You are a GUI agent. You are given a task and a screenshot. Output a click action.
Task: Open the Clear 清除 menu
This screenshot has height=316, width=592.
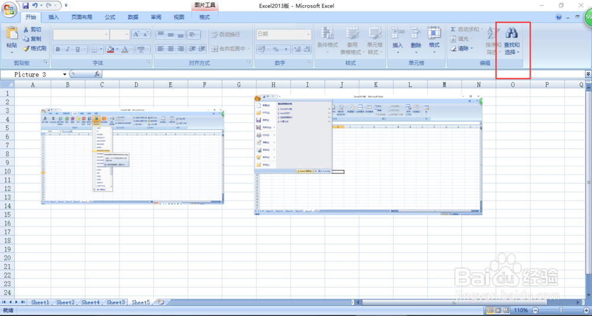tap(462, 49)
